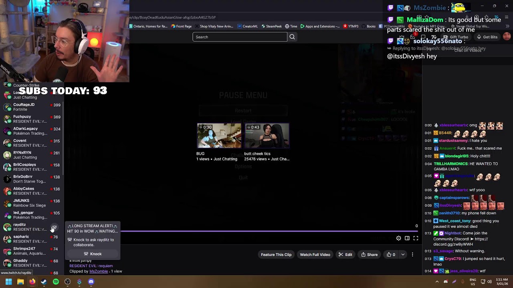This screenshot has height=288, width=513.
Task: Open the butt cheek tics clip thumbnail
Action: click(267, 136)
